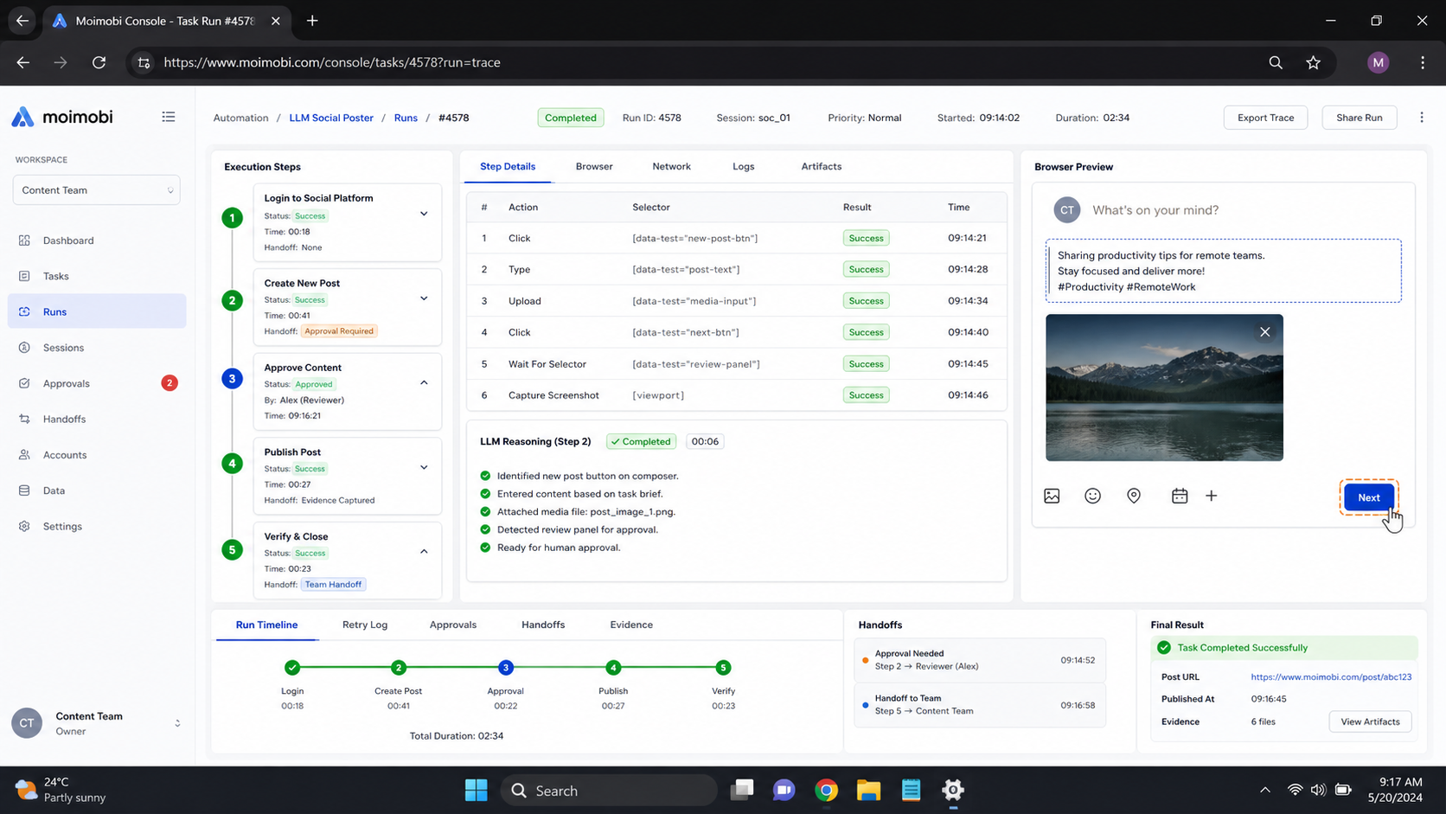Open the Logs tab
Screen dimensions: 1446x814
click(743, 166)
